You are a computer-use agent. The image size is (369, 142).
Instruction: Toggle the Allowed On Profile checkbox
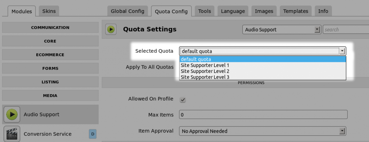click(182, 100)
